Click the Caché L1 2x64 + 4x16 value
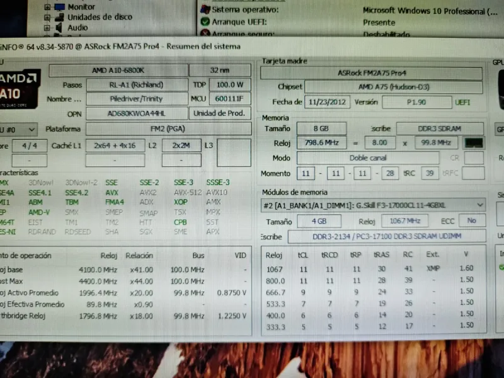This screenshot has width=504, height=378. (x=115, y=146)
